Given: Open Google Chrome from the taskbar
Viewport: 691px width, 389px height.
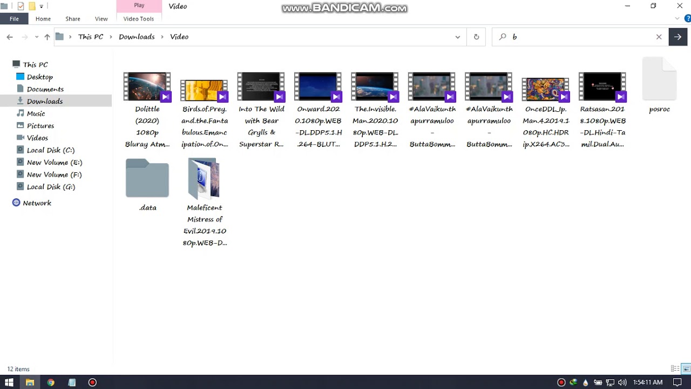Looking at the screenshot, I should pos(51,383).
